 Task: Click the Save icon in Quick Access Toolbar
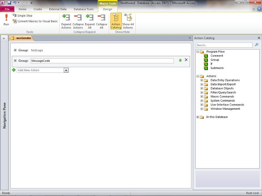point(9,3)
